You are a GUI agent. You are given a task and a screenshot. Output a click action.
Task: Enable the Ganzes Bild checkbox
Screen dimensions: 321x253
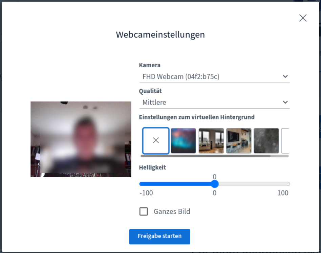coord(144,212)
